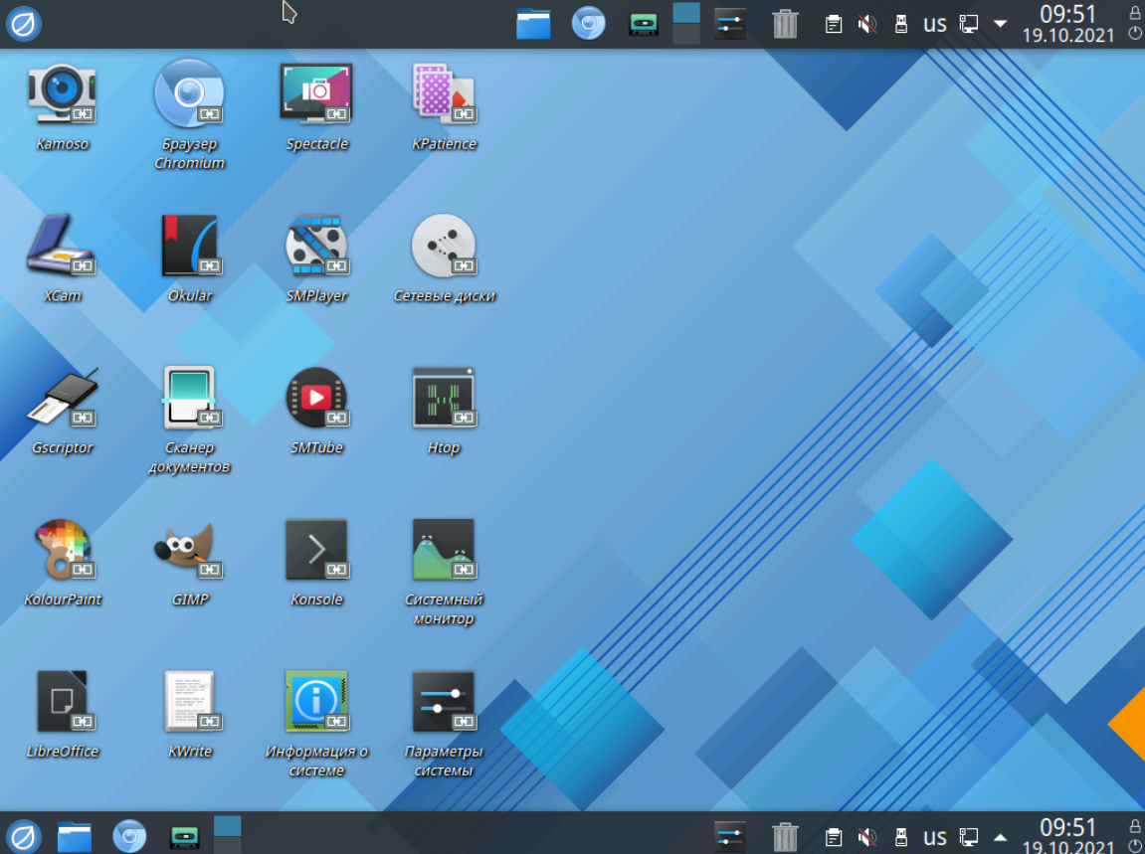Open the Konsole terminal icon

pos(316,548)
